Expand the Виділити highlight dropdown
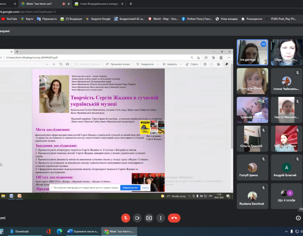 click(180, 64)
